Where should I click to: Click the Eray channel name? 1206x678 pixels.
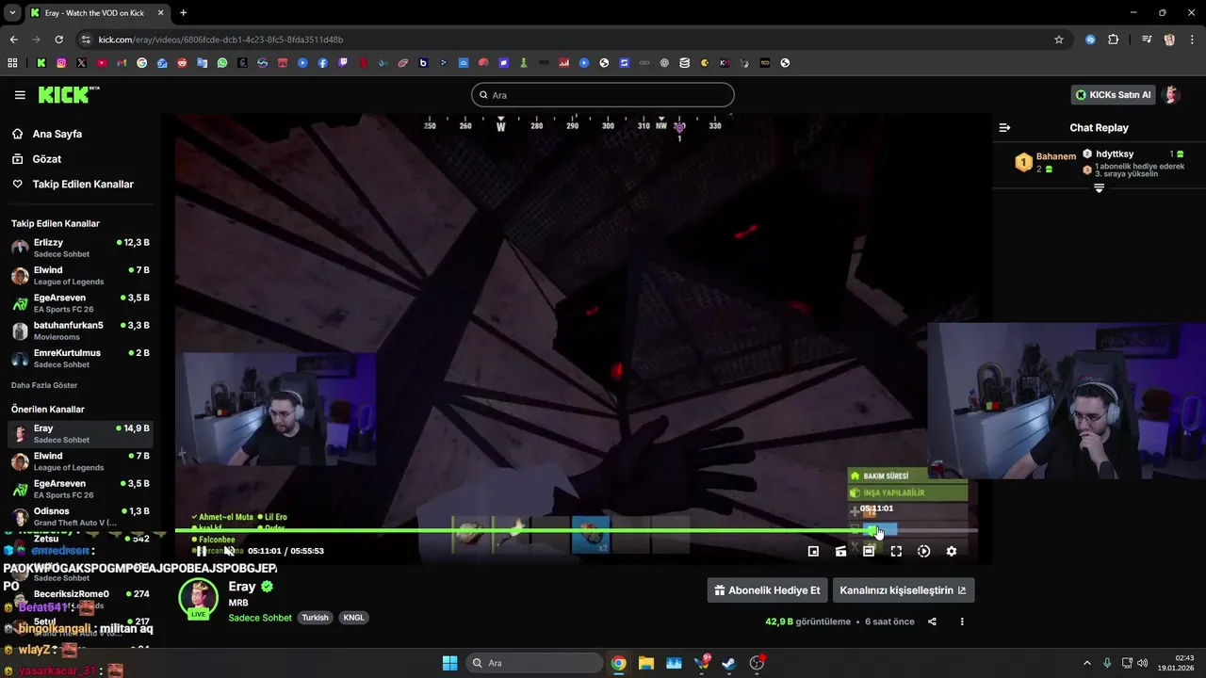[242, 586]
